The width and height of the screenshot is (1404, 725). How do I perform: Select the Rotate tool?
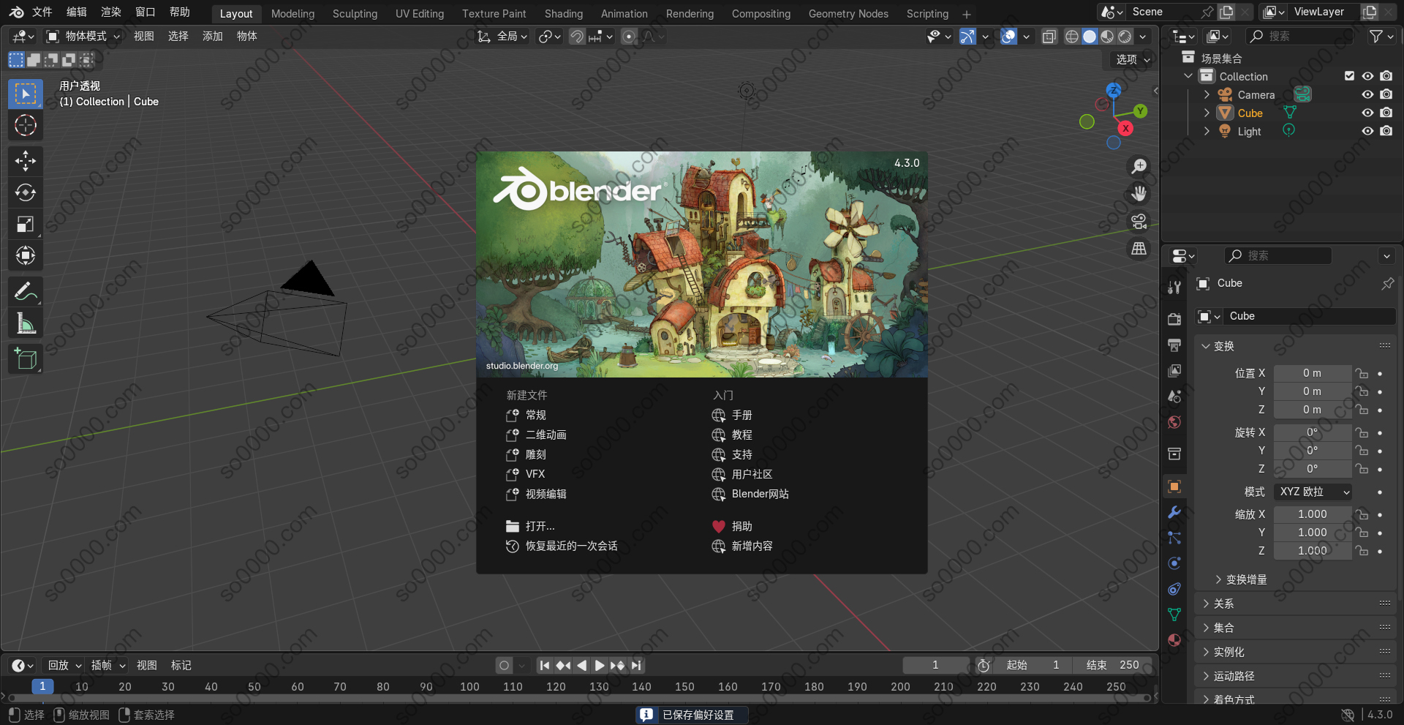[26, 192]
